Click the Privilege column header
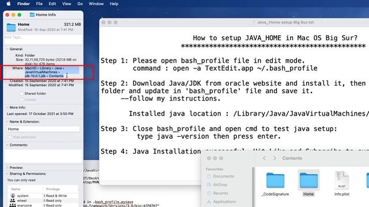 pos(52,189)
